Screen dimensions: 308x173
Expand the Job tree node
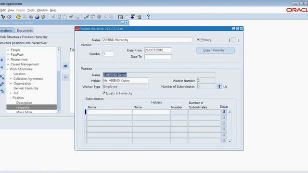coord(11,93)
